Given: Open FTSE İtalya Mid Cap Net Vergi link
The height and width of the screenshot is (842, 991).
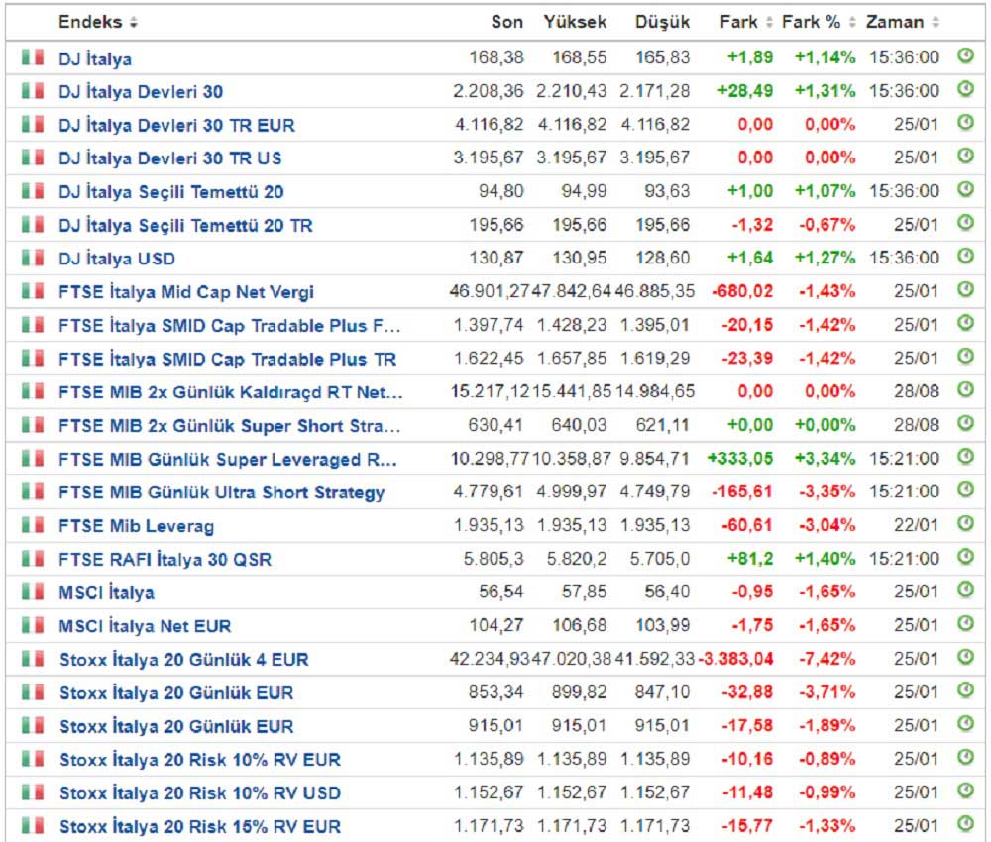Looking at the screenshot, I should (x=186, y=292).
